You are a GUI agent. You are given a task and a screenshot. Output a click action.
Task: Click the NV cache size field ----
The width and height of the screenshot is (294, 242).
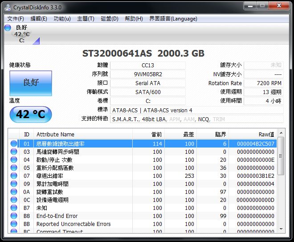point(264,74)
